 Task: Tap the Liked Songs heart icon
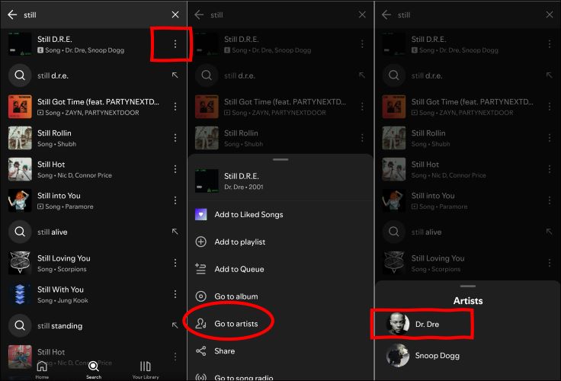point(200,214)
